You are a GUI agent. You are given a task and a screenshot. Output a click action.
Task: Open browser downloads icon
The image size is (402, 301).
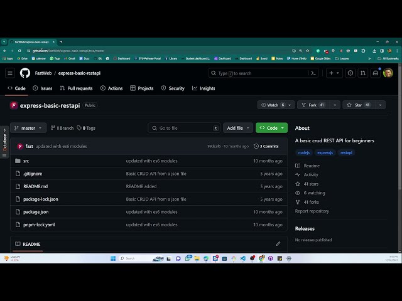coord(374,51)
